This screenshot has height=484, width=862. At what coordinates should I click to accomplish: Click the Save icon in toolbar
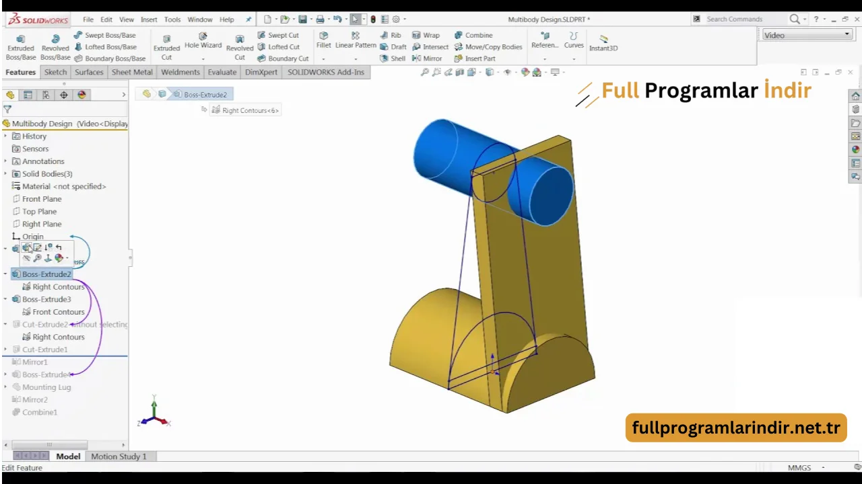click(303, 19)
